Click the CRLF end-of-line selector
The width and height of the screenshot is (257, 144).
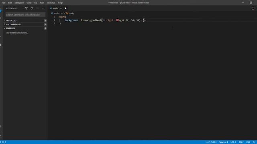pos(241,142)
